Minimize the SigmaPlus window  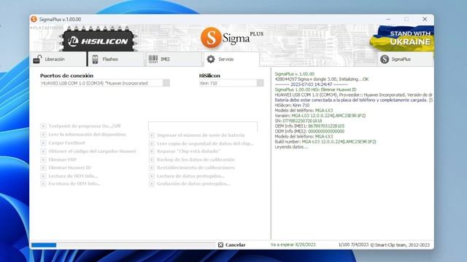tap(388, 19)
